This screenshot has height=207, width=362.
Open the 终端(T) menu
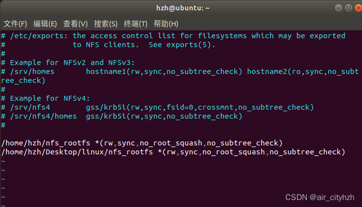point(136,24)
